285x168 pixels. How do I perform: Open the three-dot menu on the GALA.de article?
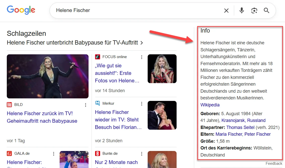coord(53,153)
